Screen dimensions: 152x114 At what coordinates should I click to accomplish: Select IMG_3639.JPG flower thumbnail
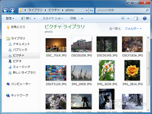pos(107,70)
